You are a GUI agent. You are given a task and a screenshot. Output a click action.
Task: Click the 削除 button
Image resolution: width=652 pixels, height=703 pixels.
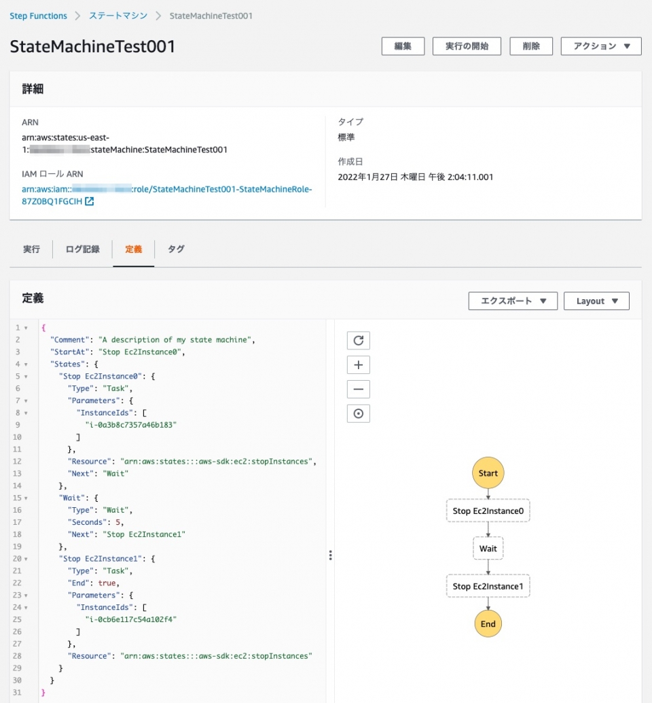(x=531, y=46)
